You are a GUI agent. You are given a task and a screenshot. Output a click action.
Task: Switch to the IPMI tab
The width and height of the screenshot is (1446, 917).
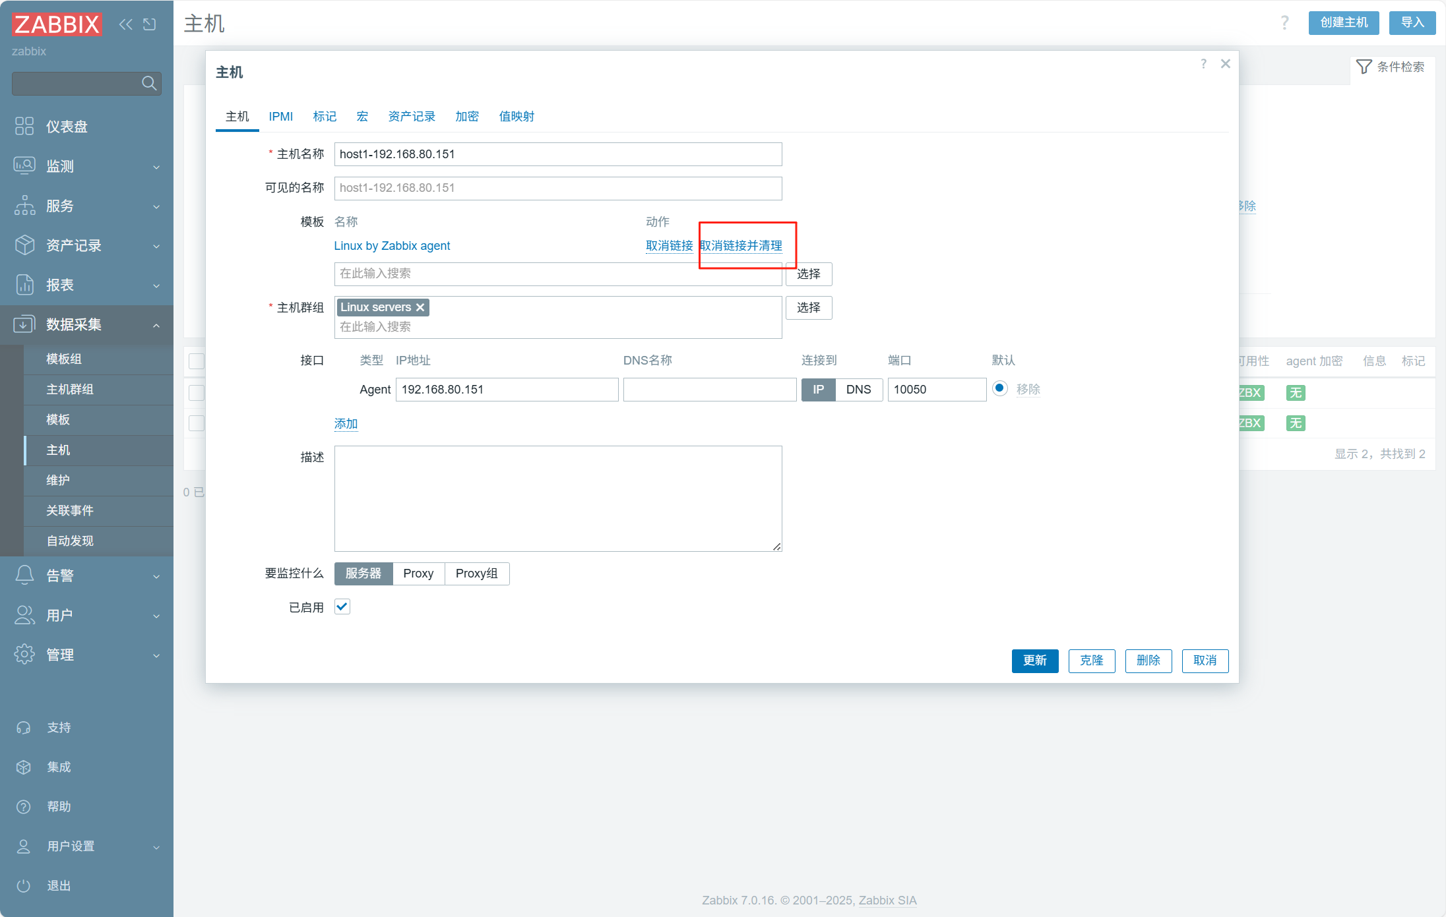(280, 116)
